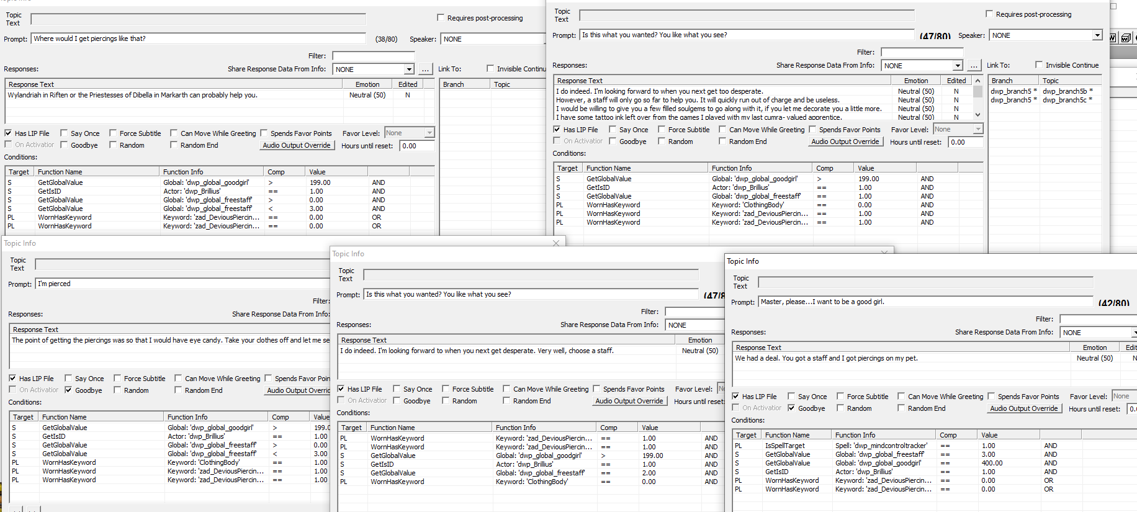Enable Random End in piercings-question window
This screenshot has width=1137, height=512.
tap(174, 145)
